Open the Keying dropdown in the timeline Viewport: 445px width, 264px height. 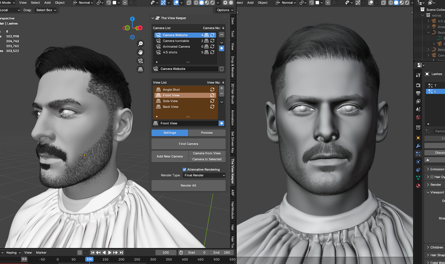click(x=13, y=252)
